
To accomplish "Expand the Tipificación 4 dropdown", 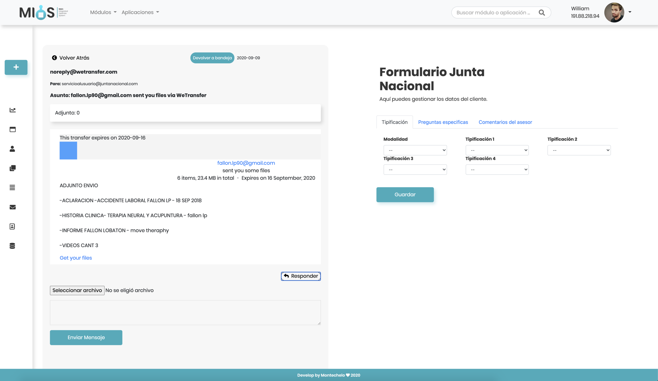I will point(497,170).
